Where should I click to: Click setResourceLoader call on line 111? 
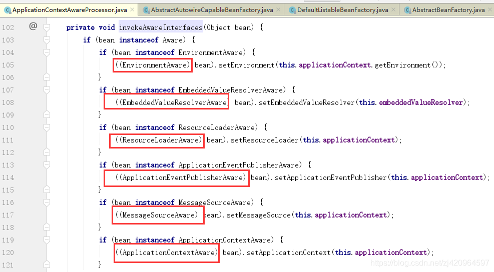coord(264,140)
